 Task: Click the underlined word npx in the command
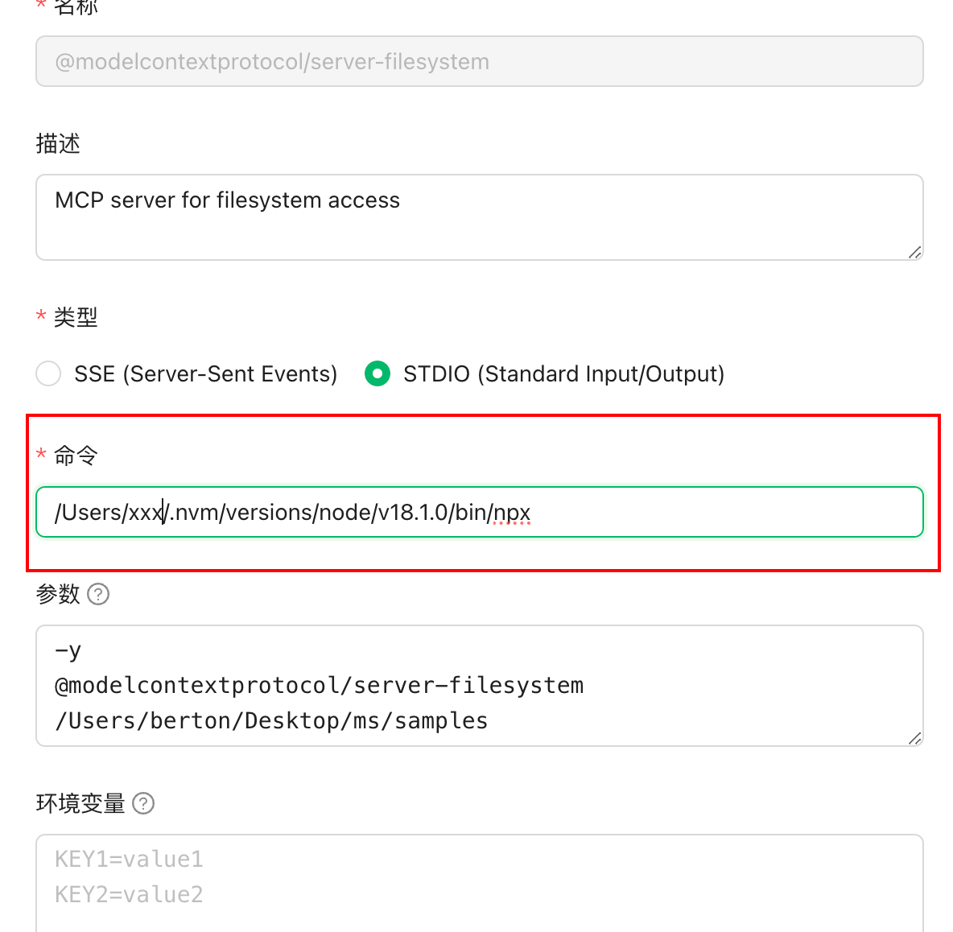coord(512,513)
